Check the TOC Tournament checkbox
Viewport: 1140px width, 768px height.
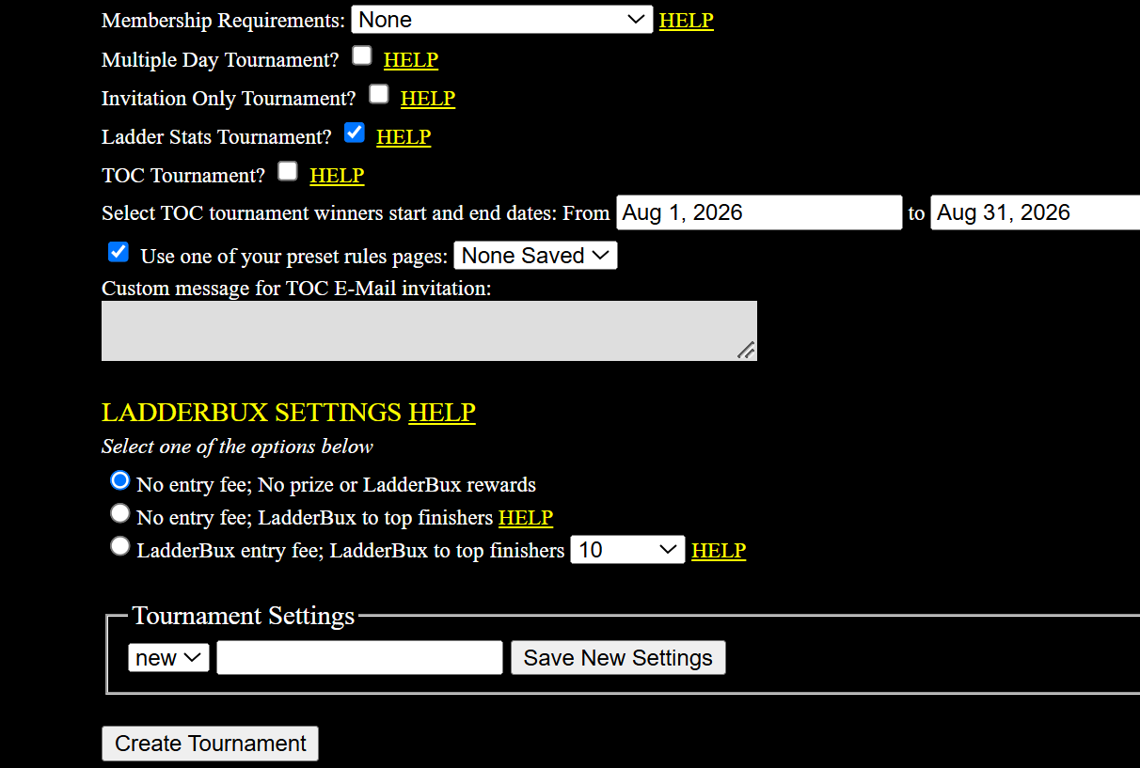point(288,171)
